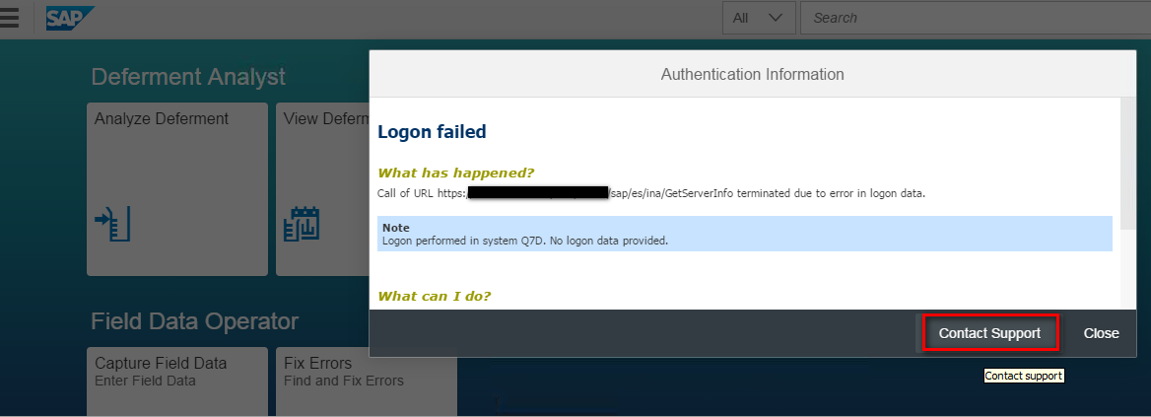Image resolution: width=1151 pixels, height=417 pixels.
Task: Click the What has happened? heading
Action: [x=456, y=174]
